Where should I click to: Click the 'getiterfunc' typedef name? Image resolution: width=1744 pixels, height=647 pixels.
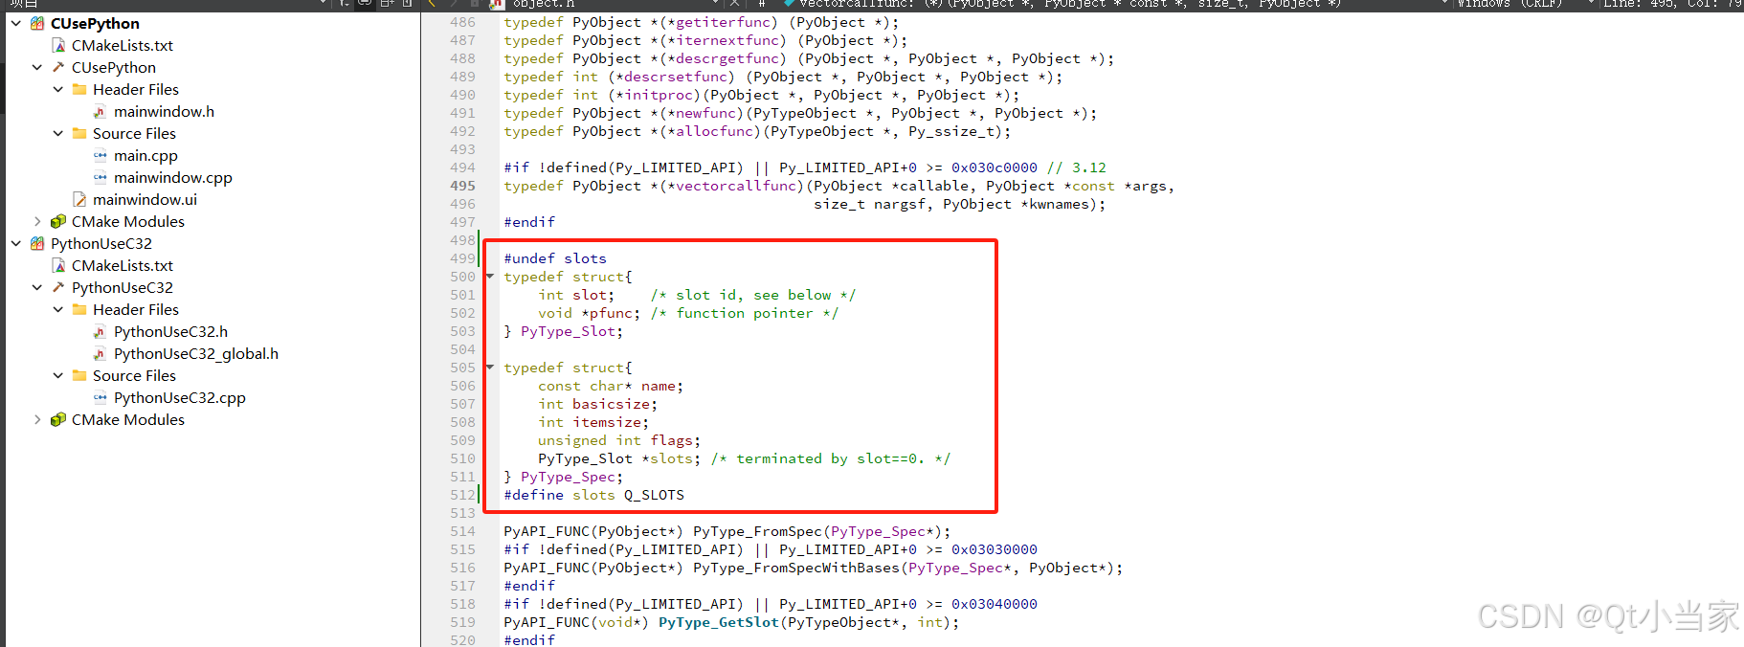pos(723,22)
